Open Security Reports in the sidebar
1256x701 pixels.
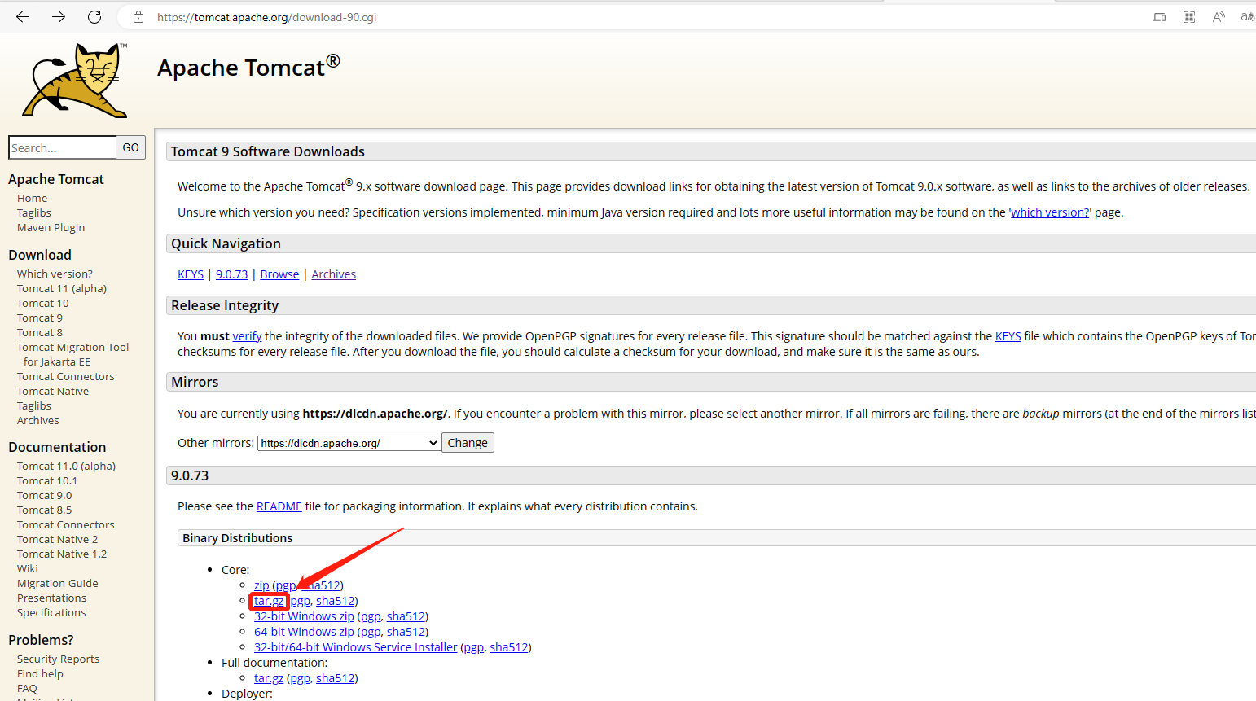point(59,659)
